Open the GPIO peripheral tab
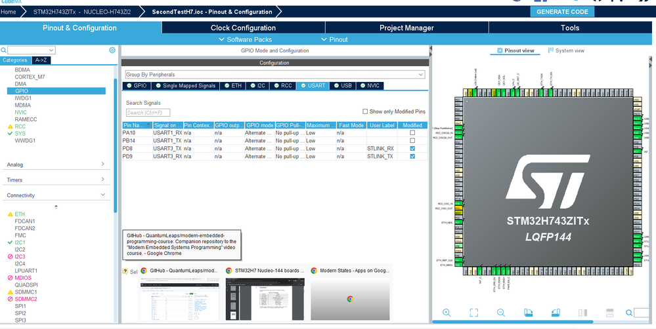The height and width of the screenshot is (329, 656). coord(137,86)
